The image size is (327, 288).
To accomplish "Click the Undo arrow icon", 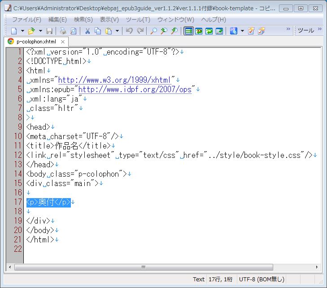I will point(129,31).
